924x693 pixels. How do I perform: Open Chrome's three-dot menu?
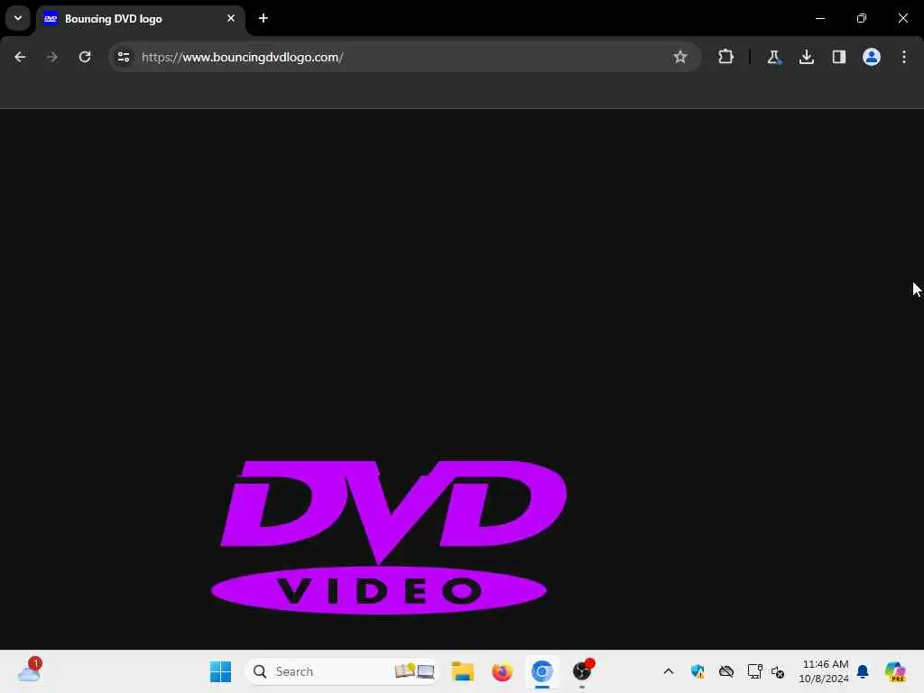click(x=904, y=57)
